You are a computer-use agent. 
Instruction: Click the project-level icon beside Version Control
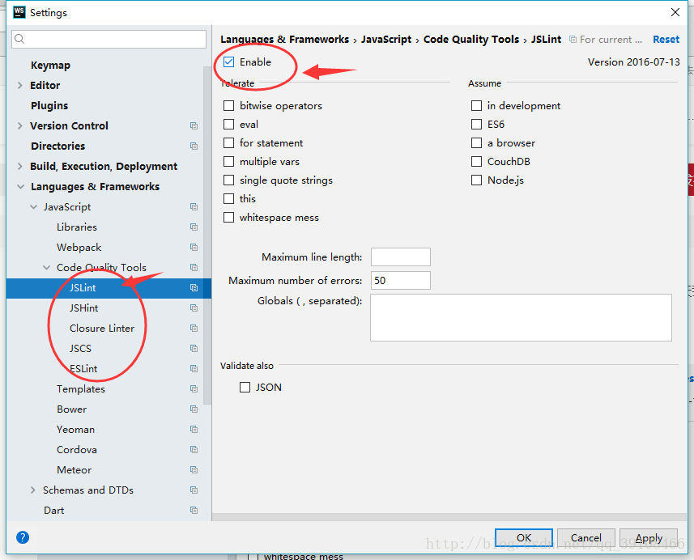pyautogui.click(x=194, y=125)
